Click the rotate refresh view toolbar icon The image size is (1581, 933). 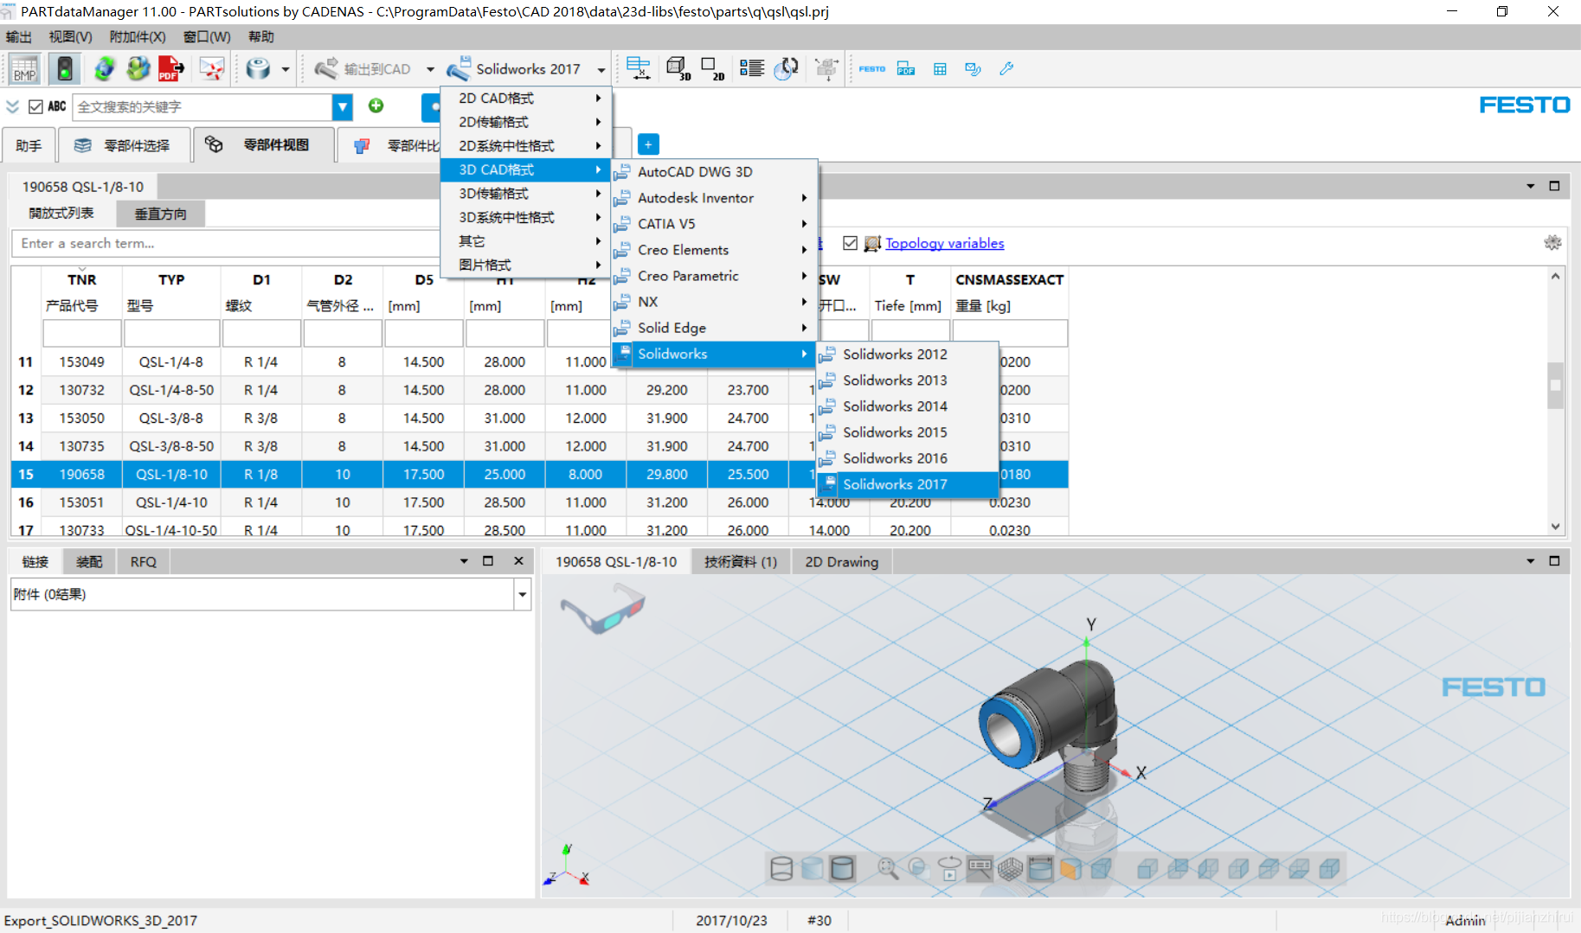click(786, 68)
